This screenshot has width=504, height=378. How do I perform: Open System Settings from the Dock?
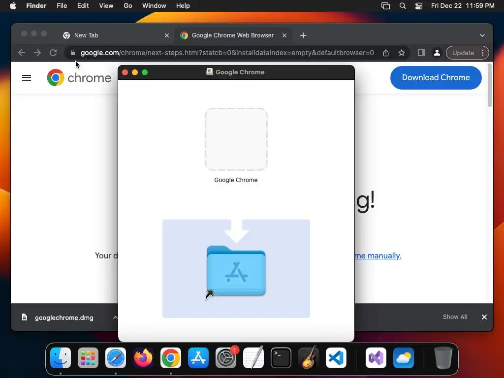point(226,358)
